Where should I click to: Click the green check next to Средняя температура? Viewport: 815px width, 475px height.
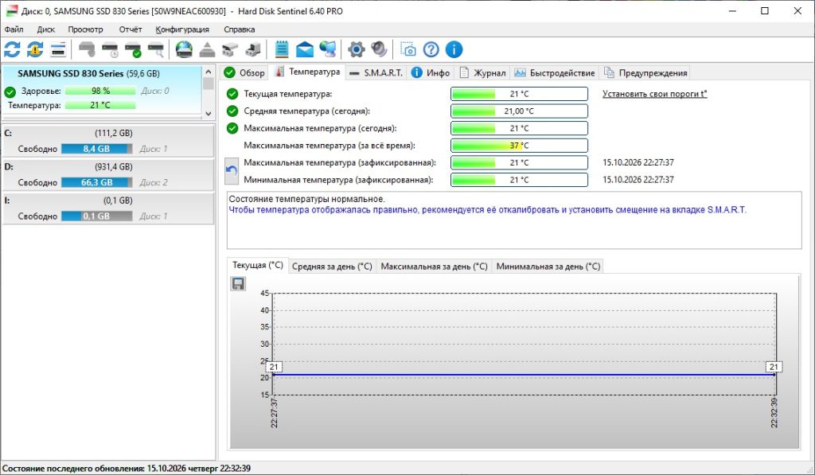232,111
